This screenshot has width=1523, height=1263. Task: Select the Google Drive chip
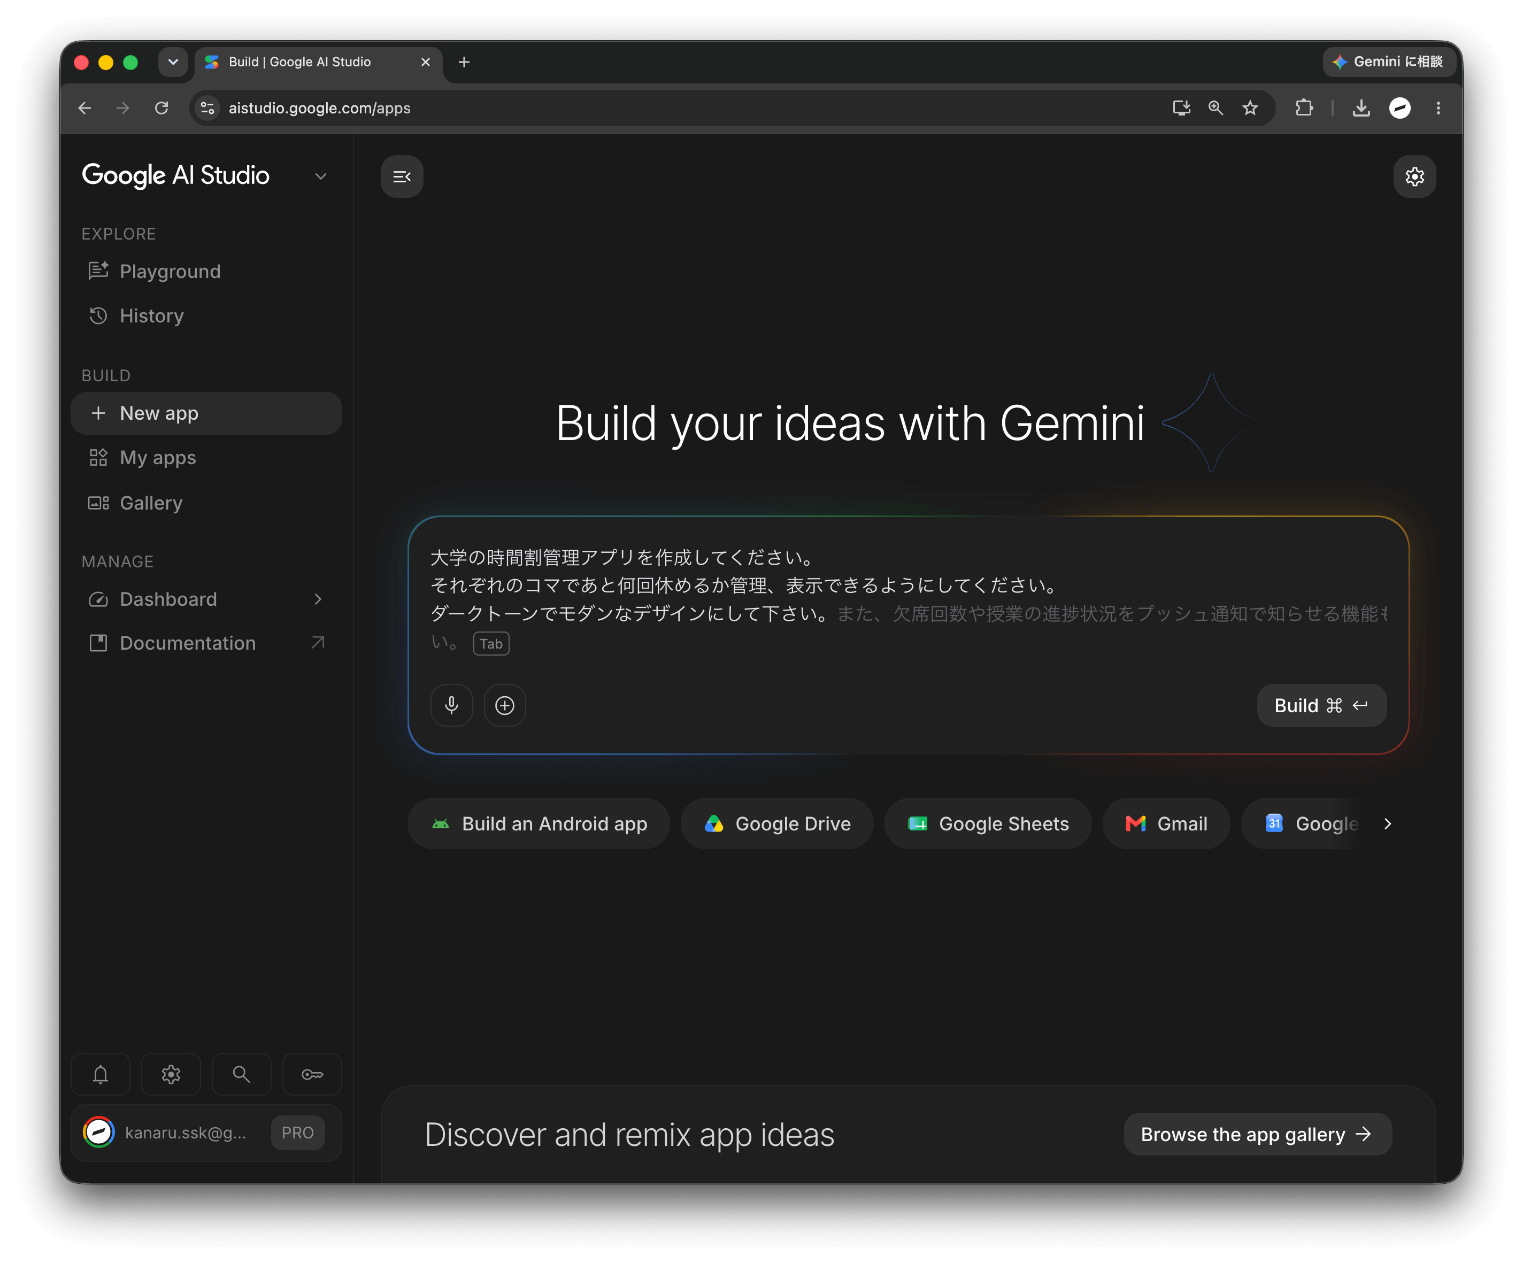(x=776, y=823)
